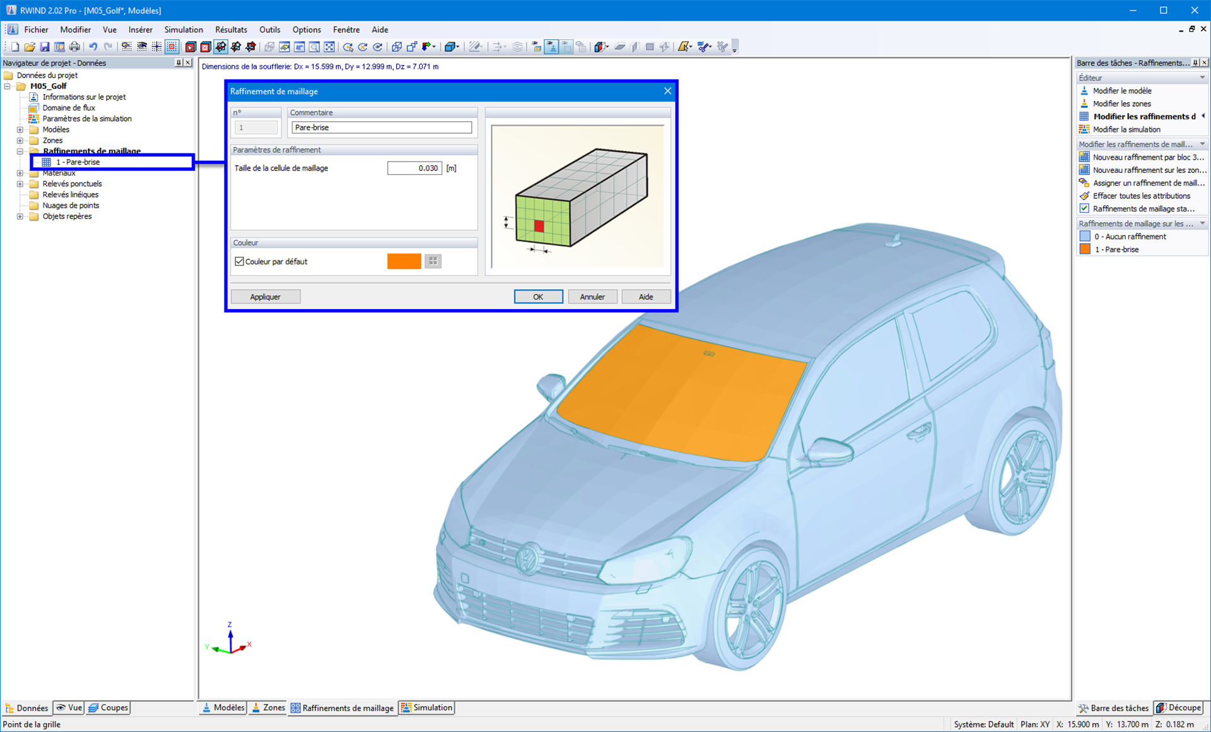
Task: Switch to the Zones bottom tab
Action: [268, 708]
